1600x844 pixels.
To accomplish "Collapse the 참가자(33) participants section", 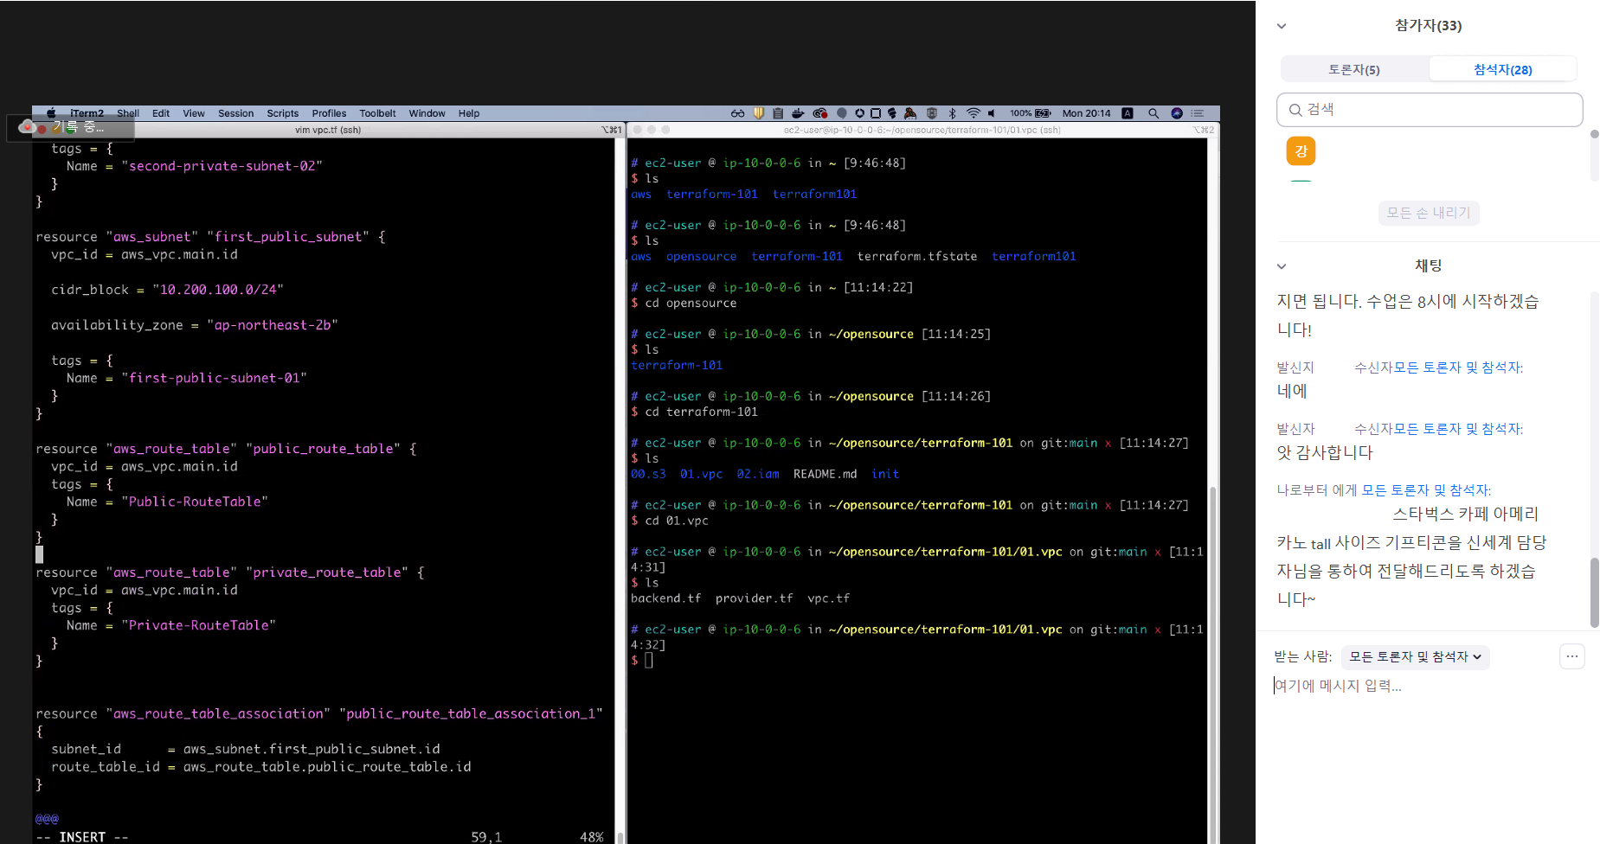I will (1282, 26).
